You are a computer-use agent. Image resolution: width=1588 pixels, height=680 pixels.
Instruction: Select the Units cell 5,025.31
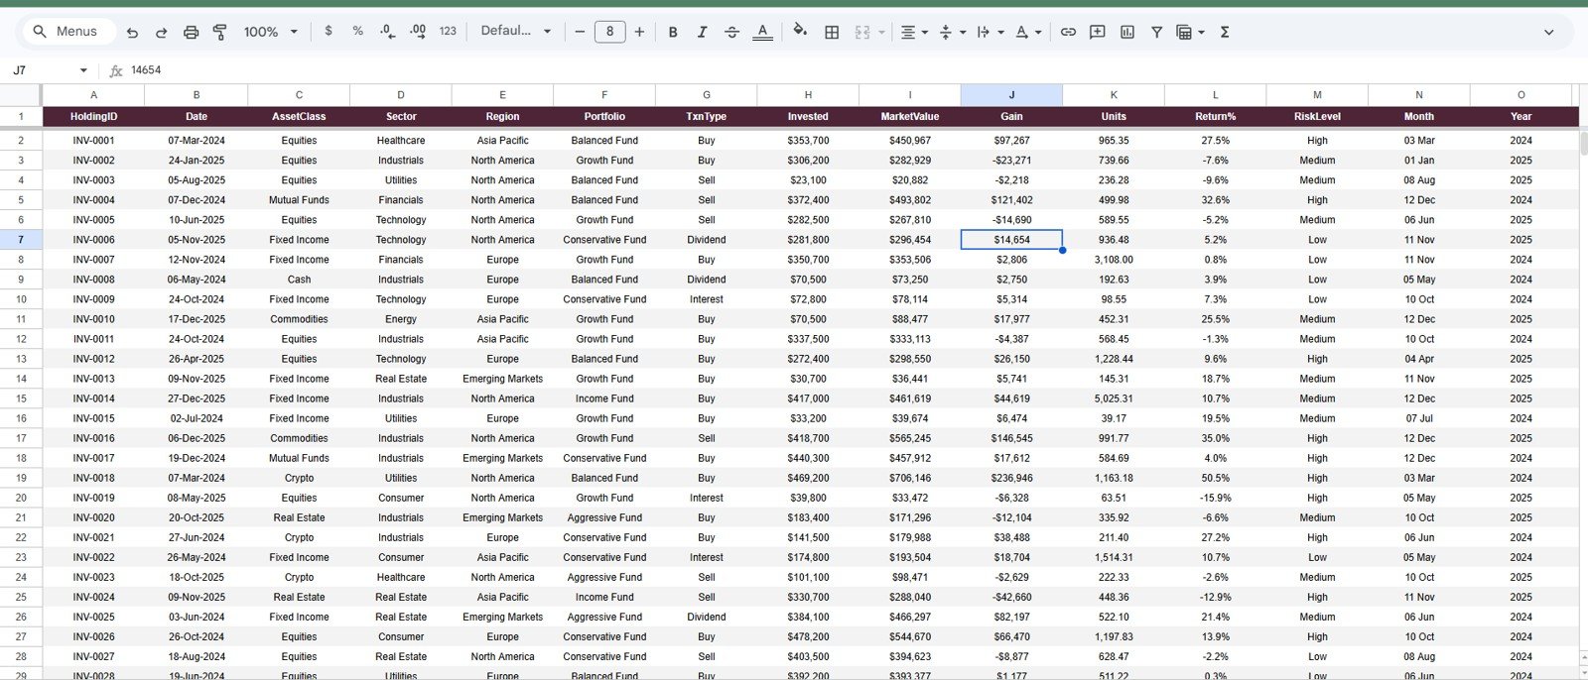tap(1114, 398)
